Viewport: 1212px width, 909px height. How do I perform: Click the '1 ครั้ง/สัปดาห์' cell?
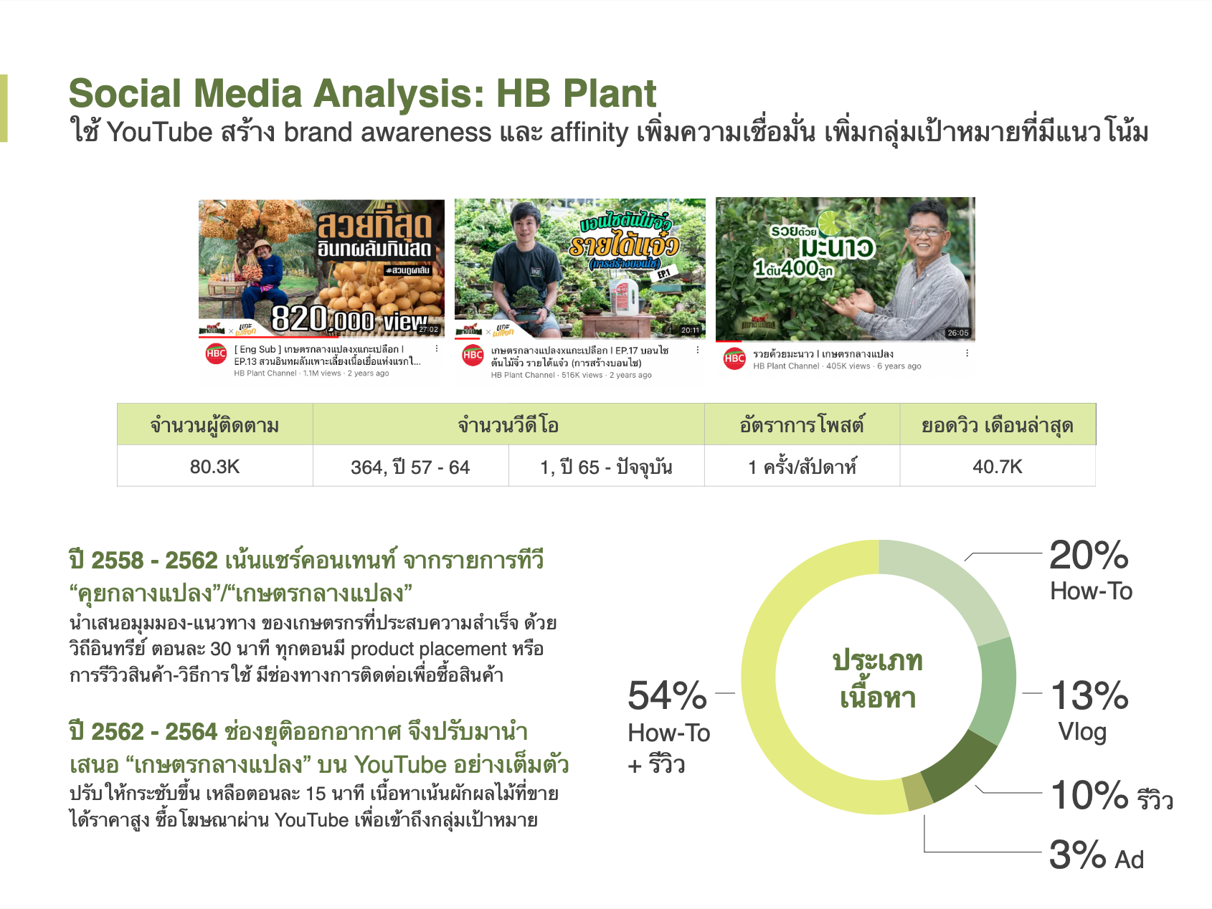(x=802, y=467)
